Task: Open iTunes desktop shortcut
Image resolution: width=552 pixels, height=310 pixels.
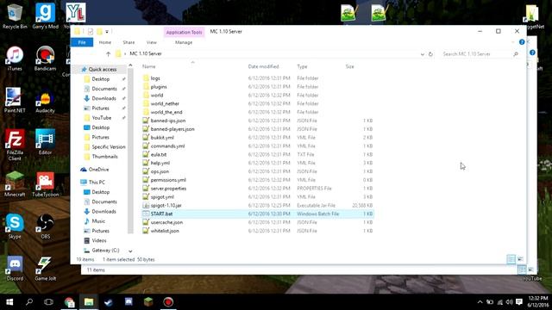Action: pyautogui.click(x=15, y=59)
